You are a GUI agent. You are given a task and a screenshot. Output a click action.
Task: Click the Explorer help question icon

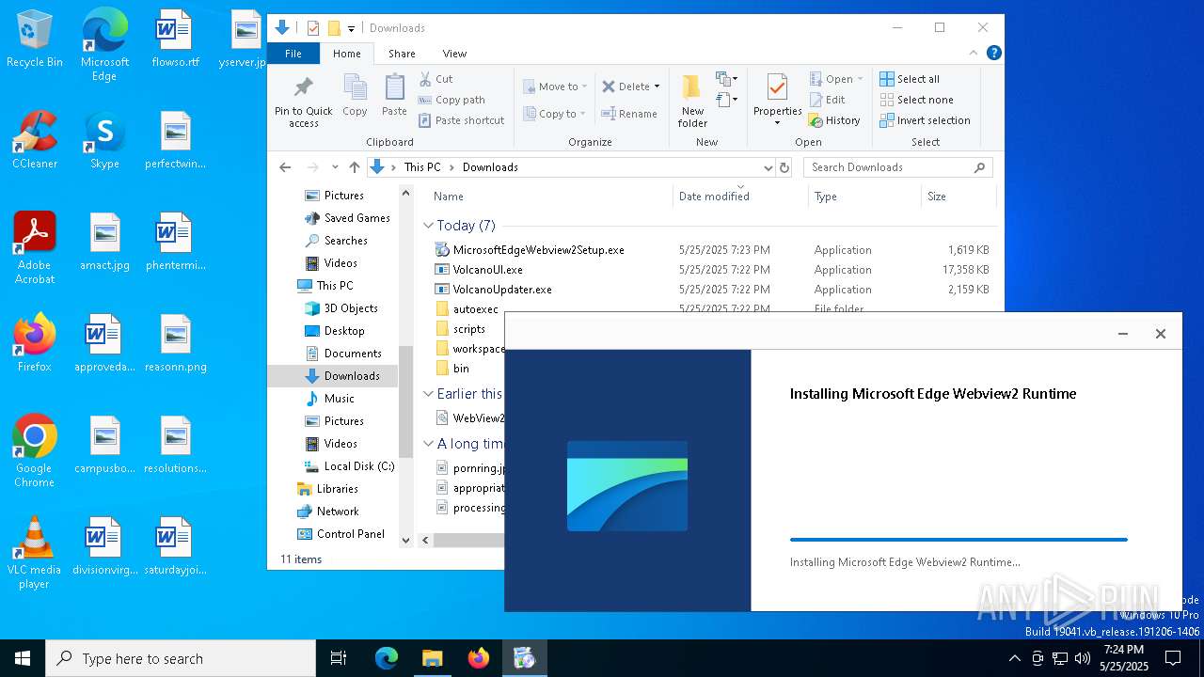[993, 54]
